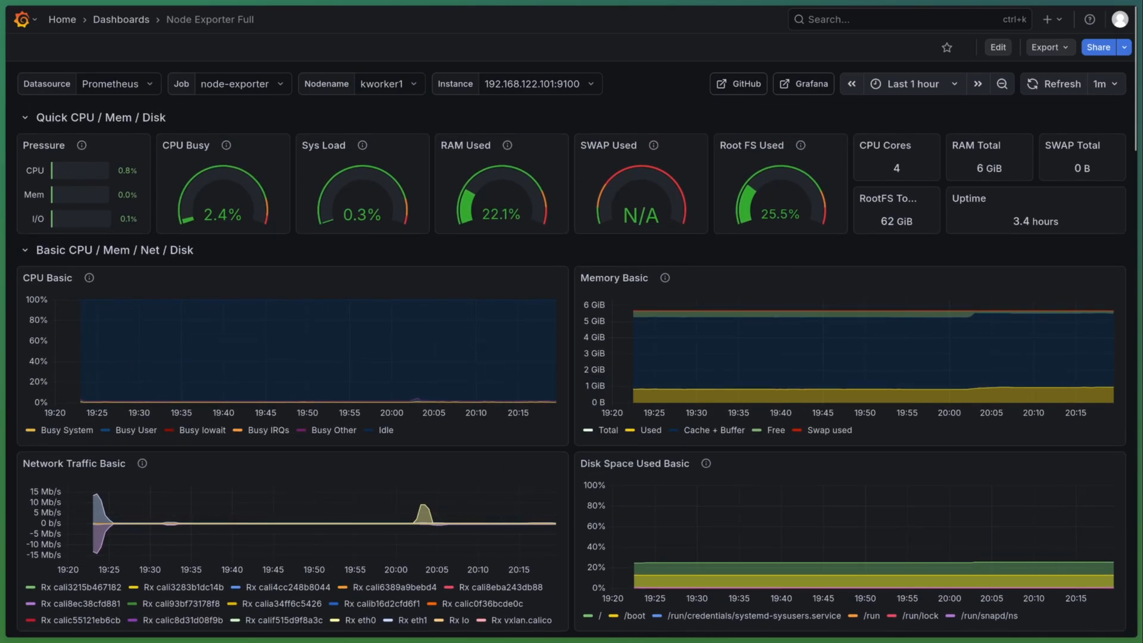
Task: Toggle Busy System series in CPU legend
Action: point(67,430)
